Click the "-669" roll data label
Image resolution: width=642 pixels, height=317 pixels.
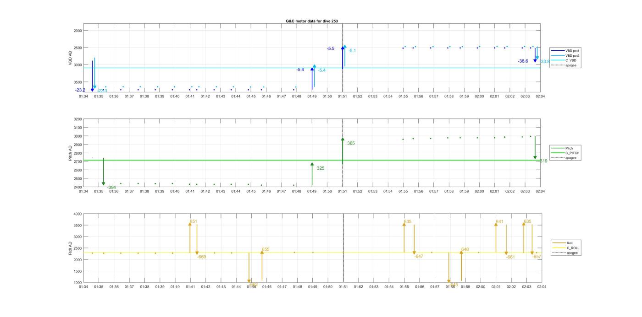point(202,257)
